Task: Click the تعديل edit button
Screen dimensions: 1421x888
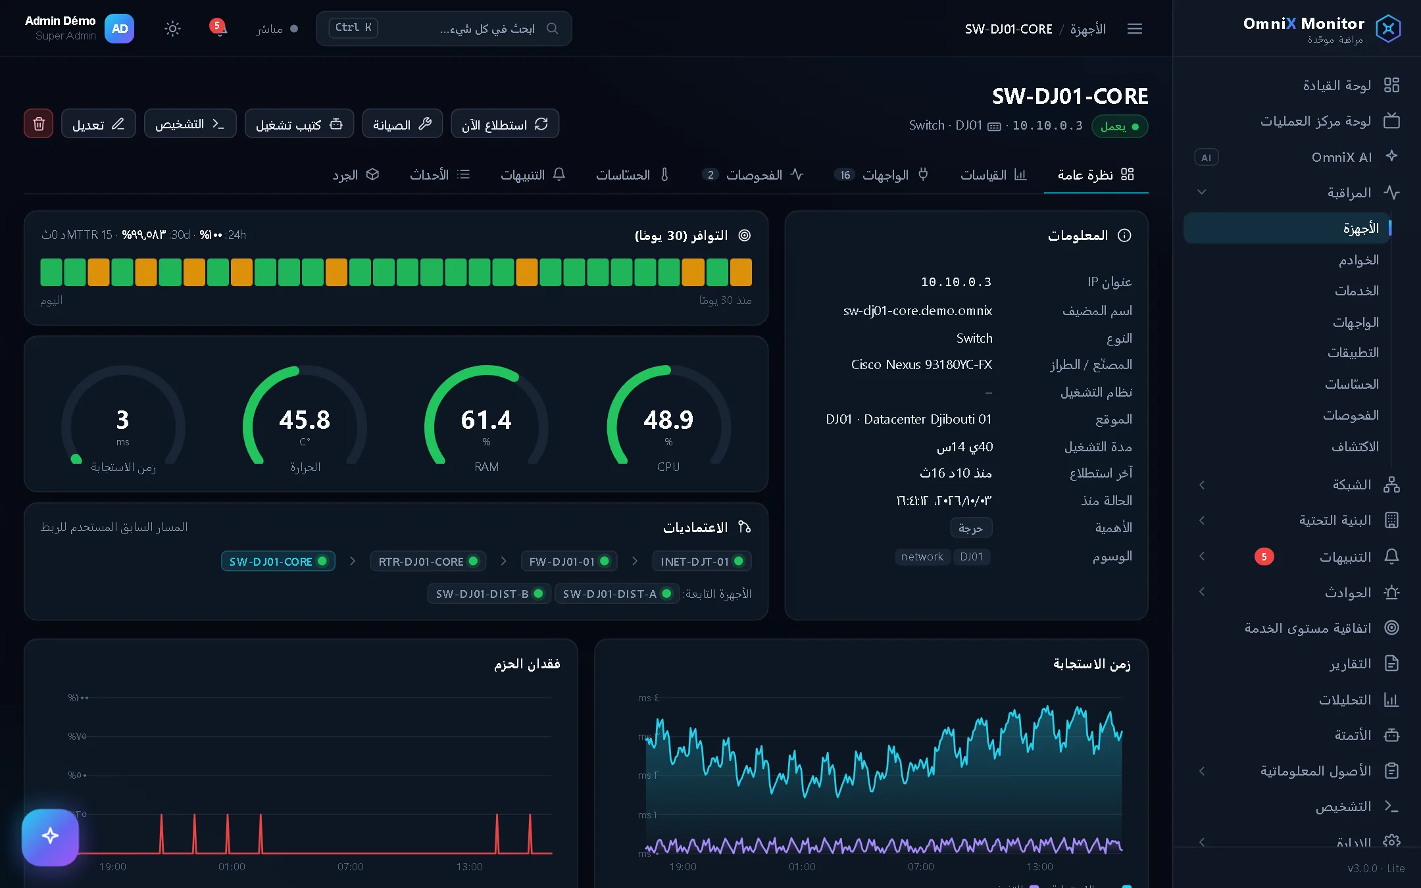Action: 98,124
